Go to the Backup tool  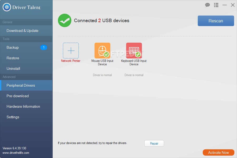(26, 47)
